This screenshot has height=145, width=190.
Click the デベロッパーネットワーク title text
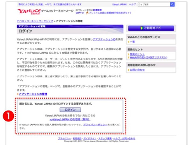pos(57,11)
